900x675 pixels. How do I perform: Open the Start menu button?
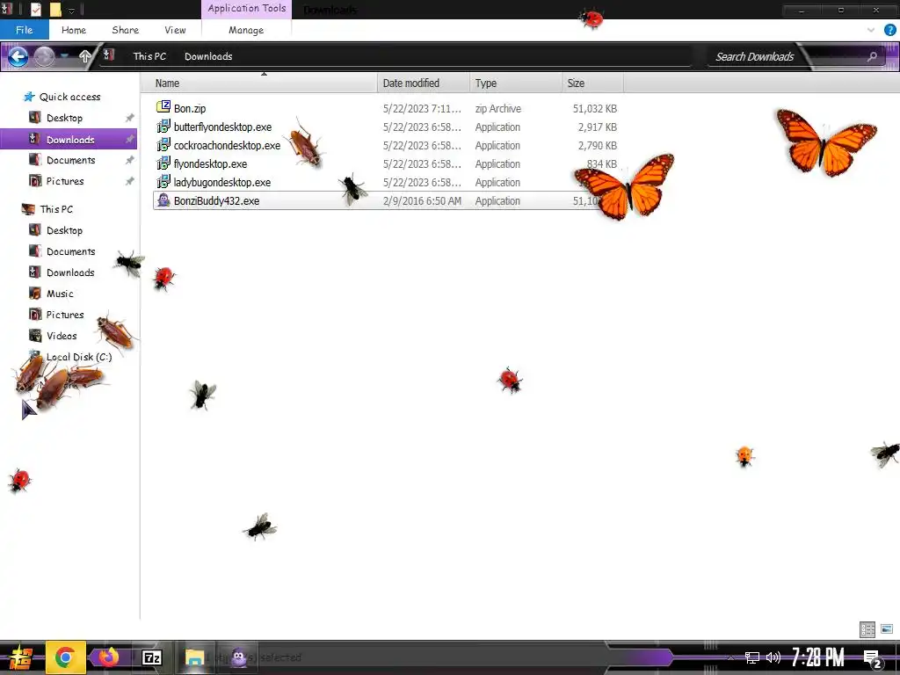pyautogui.click(x=19, y=657)
